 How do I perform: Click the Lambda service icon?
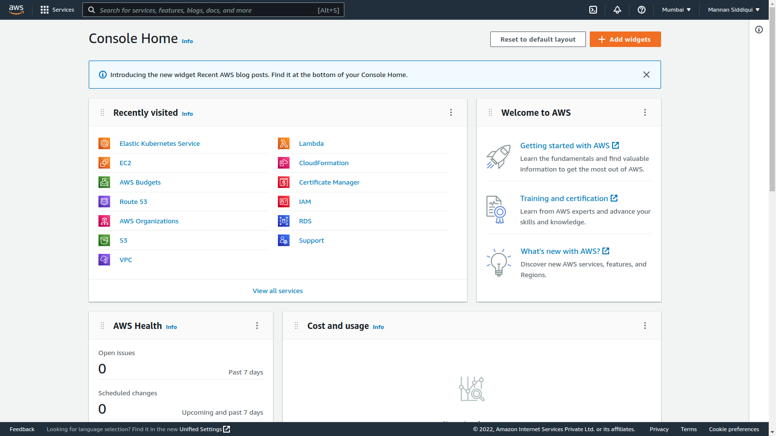[x=284, y=143]
